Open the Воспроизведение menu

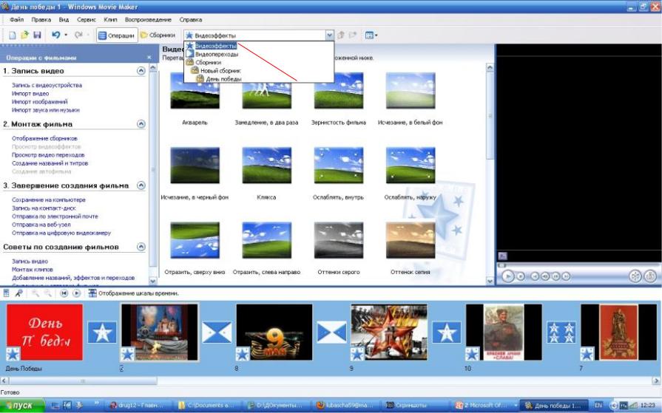click(148, 20)
